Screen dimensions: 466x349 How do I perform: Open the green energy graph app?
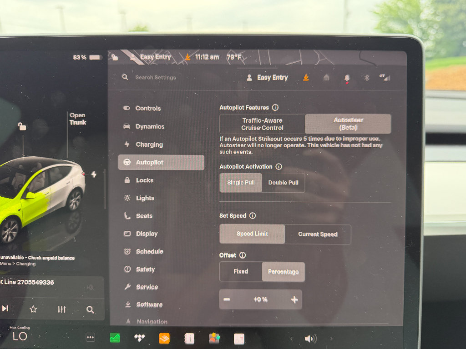[x=115, y=338]
